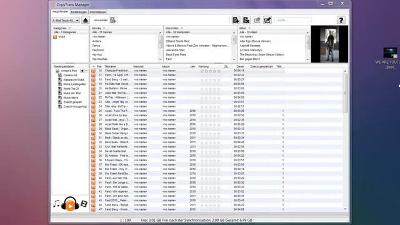Click the track list scrollbar up arrow
Viewport: 400px width, 225px height.
[346, 71]
